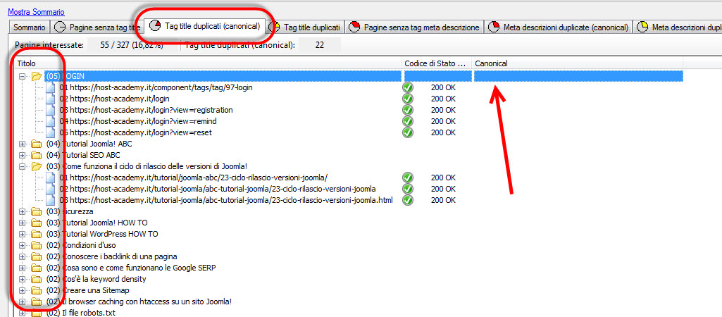Click folder icon of Creare una Sitemap

37,290
